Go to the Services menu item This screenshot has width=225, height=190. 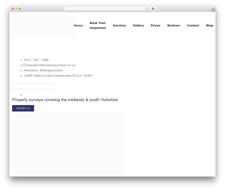click(x=119, y=26)
